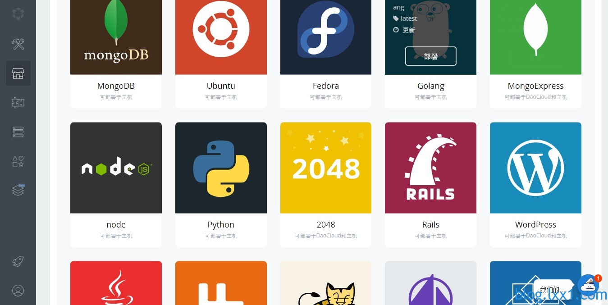Click the 'Ubuntu' card title

tap(221, 86)
